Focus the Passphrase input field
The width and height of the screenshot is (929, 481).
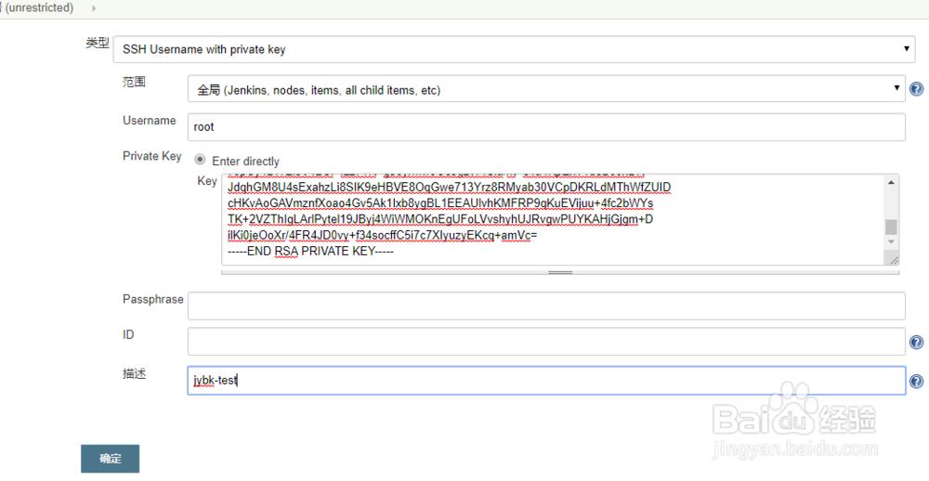pyautogui.click(x=546, y=305)
